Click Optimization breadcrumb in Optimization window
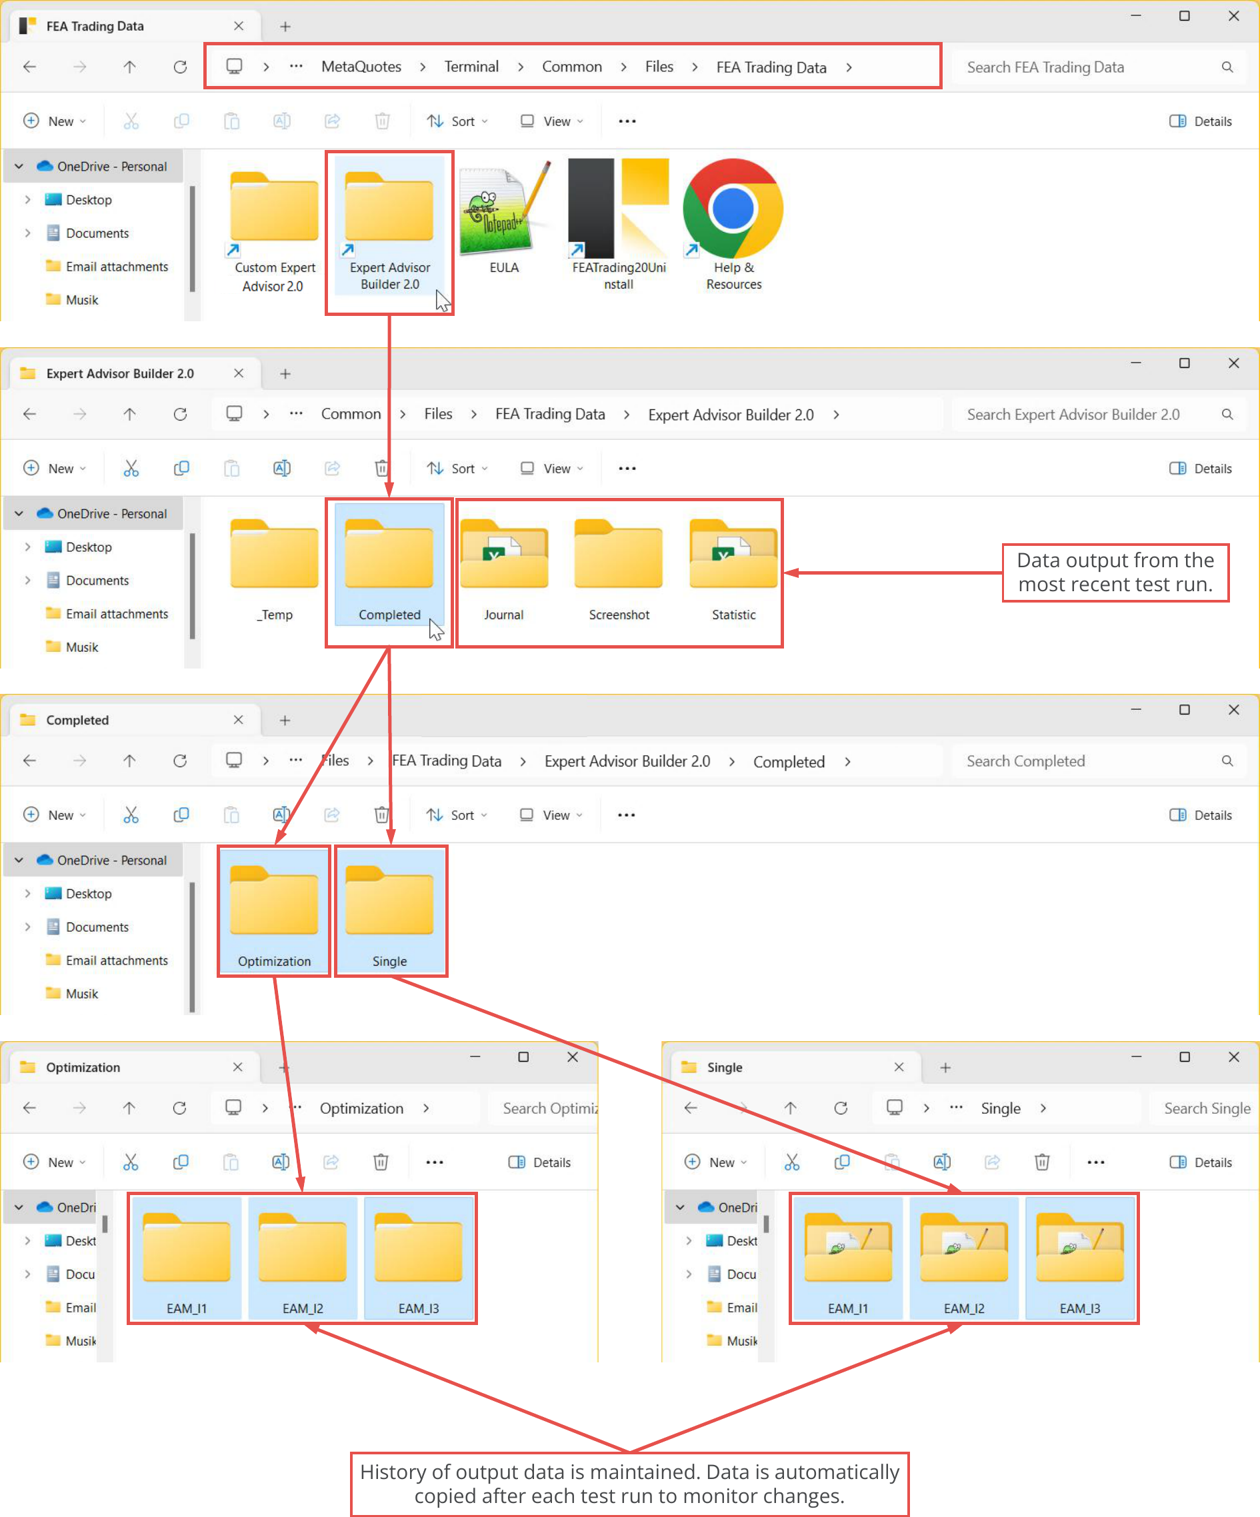Viewport: 1260px width, 1517px height. (361, 1107)
